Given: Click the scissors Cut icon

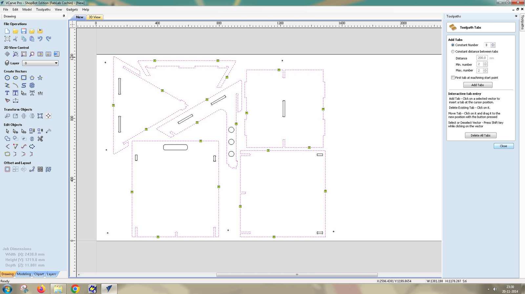Looking at the screenshot, I should [x=15, y=39].
